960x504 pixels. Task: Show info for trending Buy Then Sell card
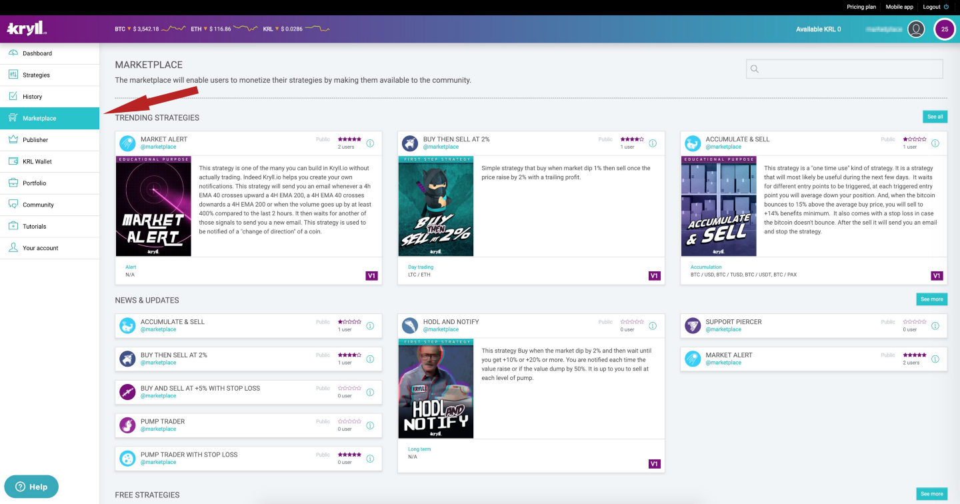(x=653, y=143)
